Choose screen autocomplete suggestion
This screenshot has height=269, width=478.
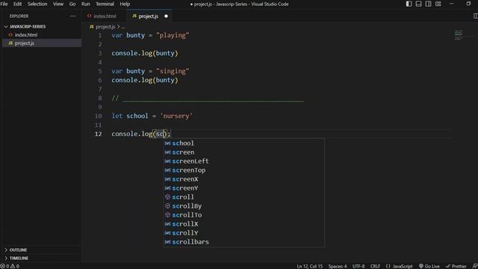pyautogui.click(x=244, y=152)
